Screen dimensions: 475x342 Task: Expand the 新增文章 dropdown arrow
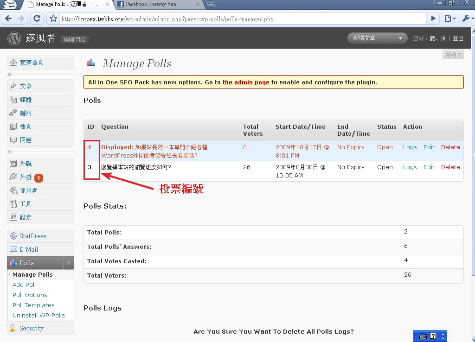[400, 38]
